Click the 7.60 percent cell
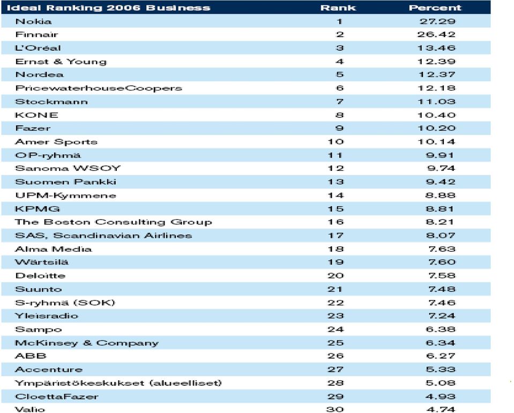Screen dimensions: 514x413 click(x=442, y=262)
